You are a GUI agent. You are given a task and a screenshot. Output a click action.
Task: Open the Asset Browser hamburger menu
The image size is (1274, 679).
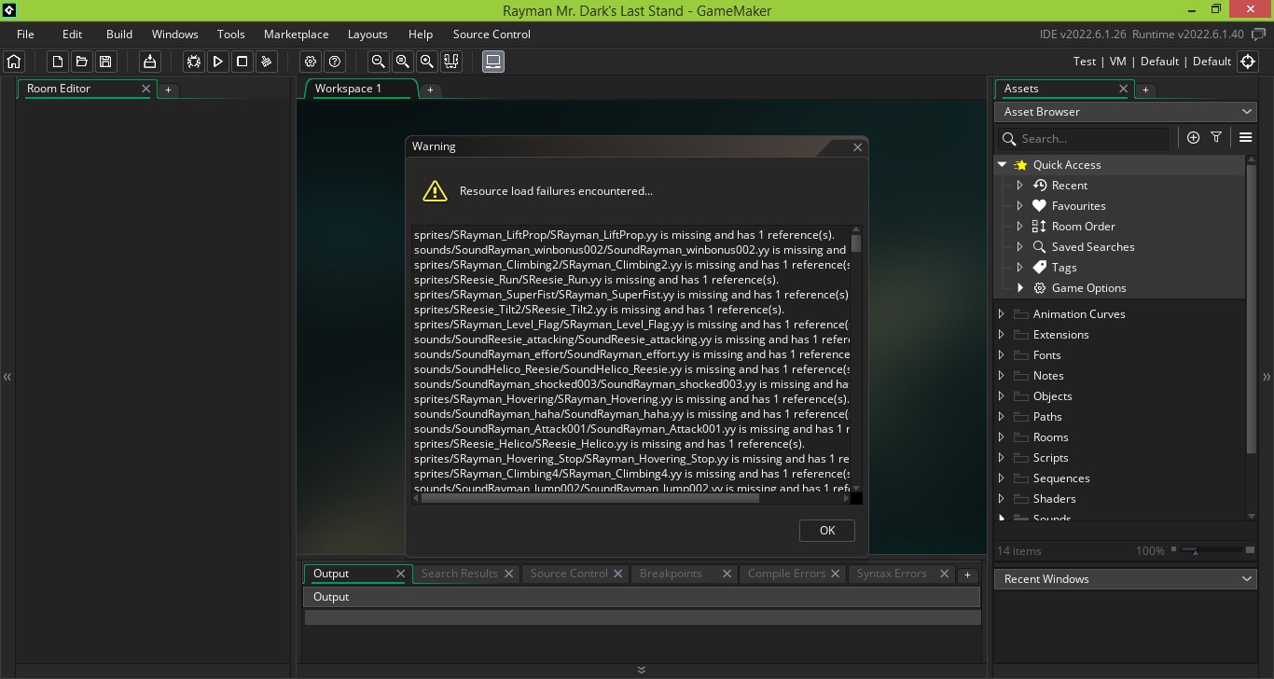1245,138
